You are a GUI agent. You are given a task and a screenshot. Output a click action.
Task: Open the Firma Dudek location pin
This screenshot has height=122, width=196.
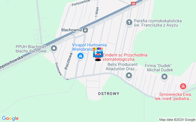[164, 77]
